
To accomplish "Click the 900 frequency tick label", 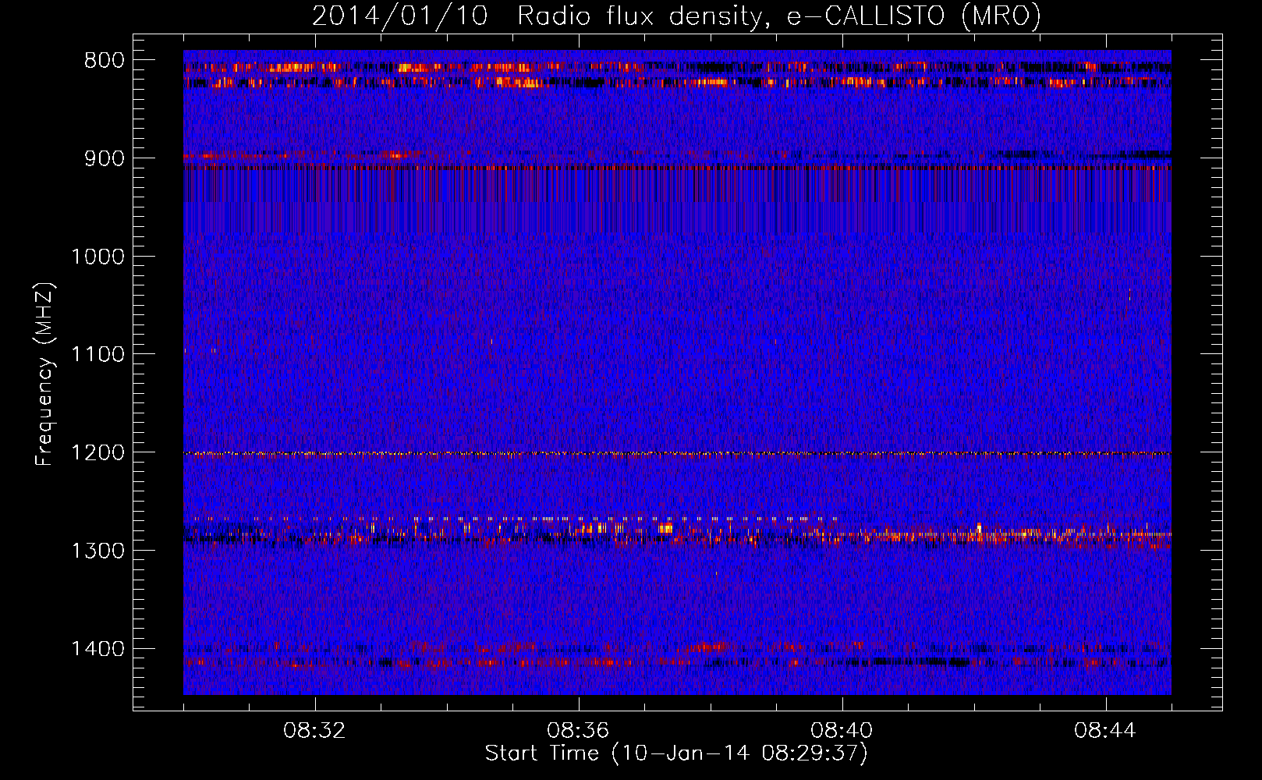I will coord(105,158).
